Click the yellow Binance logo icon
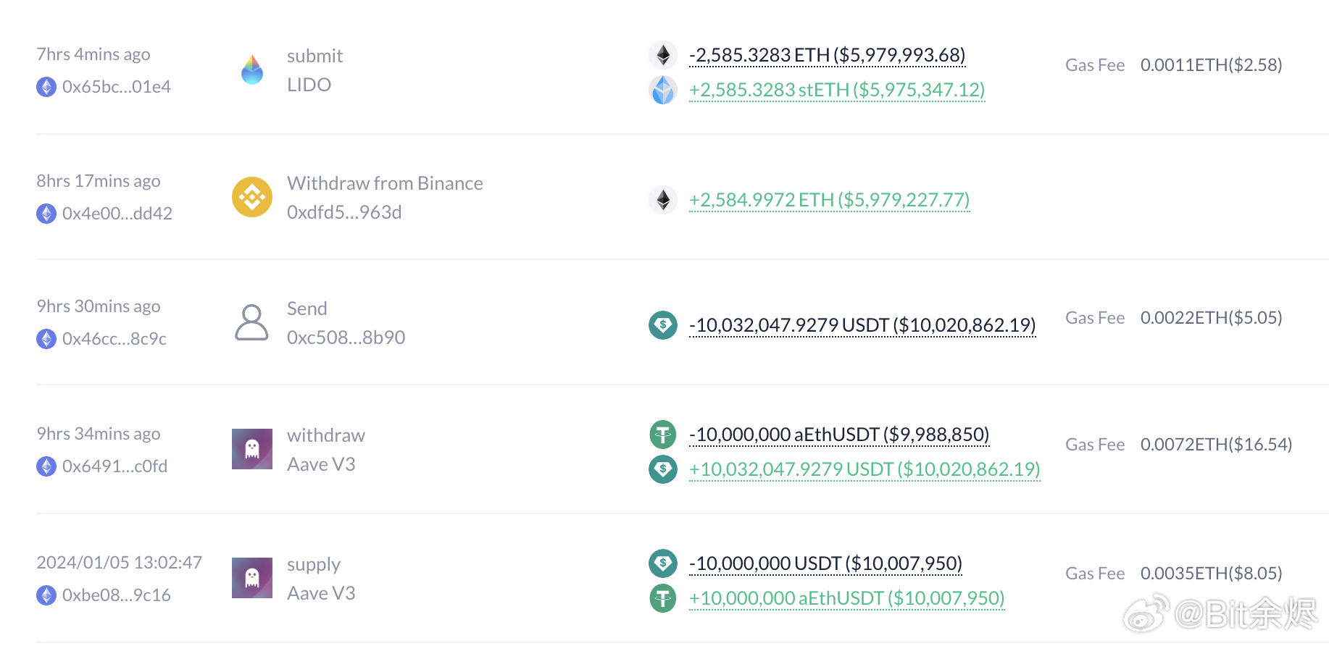Viewport: 1329px width, 646px height. pyautogui.click(x=252, y=197)
